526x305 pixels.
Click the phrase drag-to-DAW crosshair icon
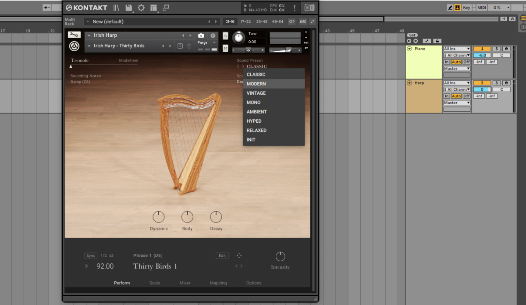pos(239,255)
